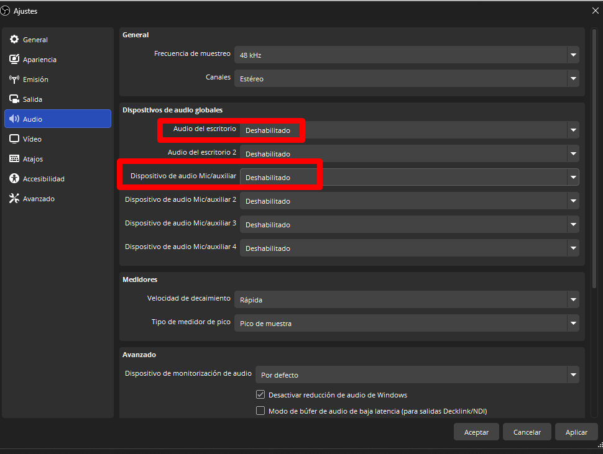Click the Apariencia brush icon
This screenshot has width=603, height=454.
click(14, 59)
